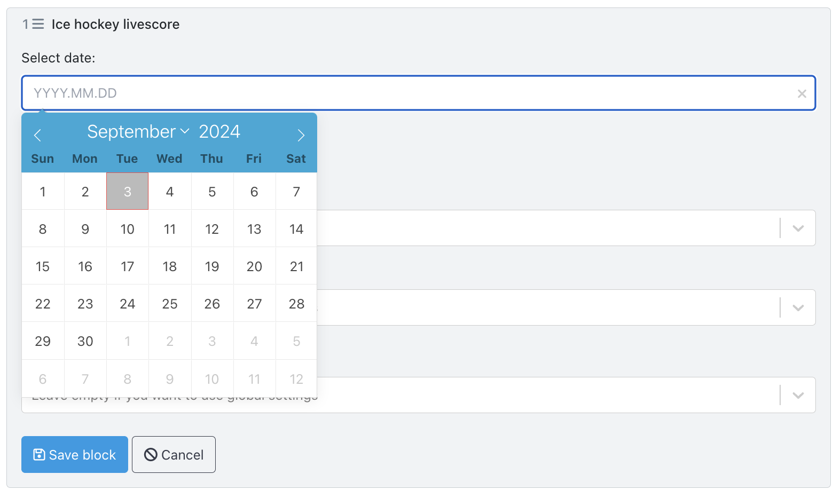Clear the date input with X icon
The image size is (833, 490).
(x=801, y=93)
